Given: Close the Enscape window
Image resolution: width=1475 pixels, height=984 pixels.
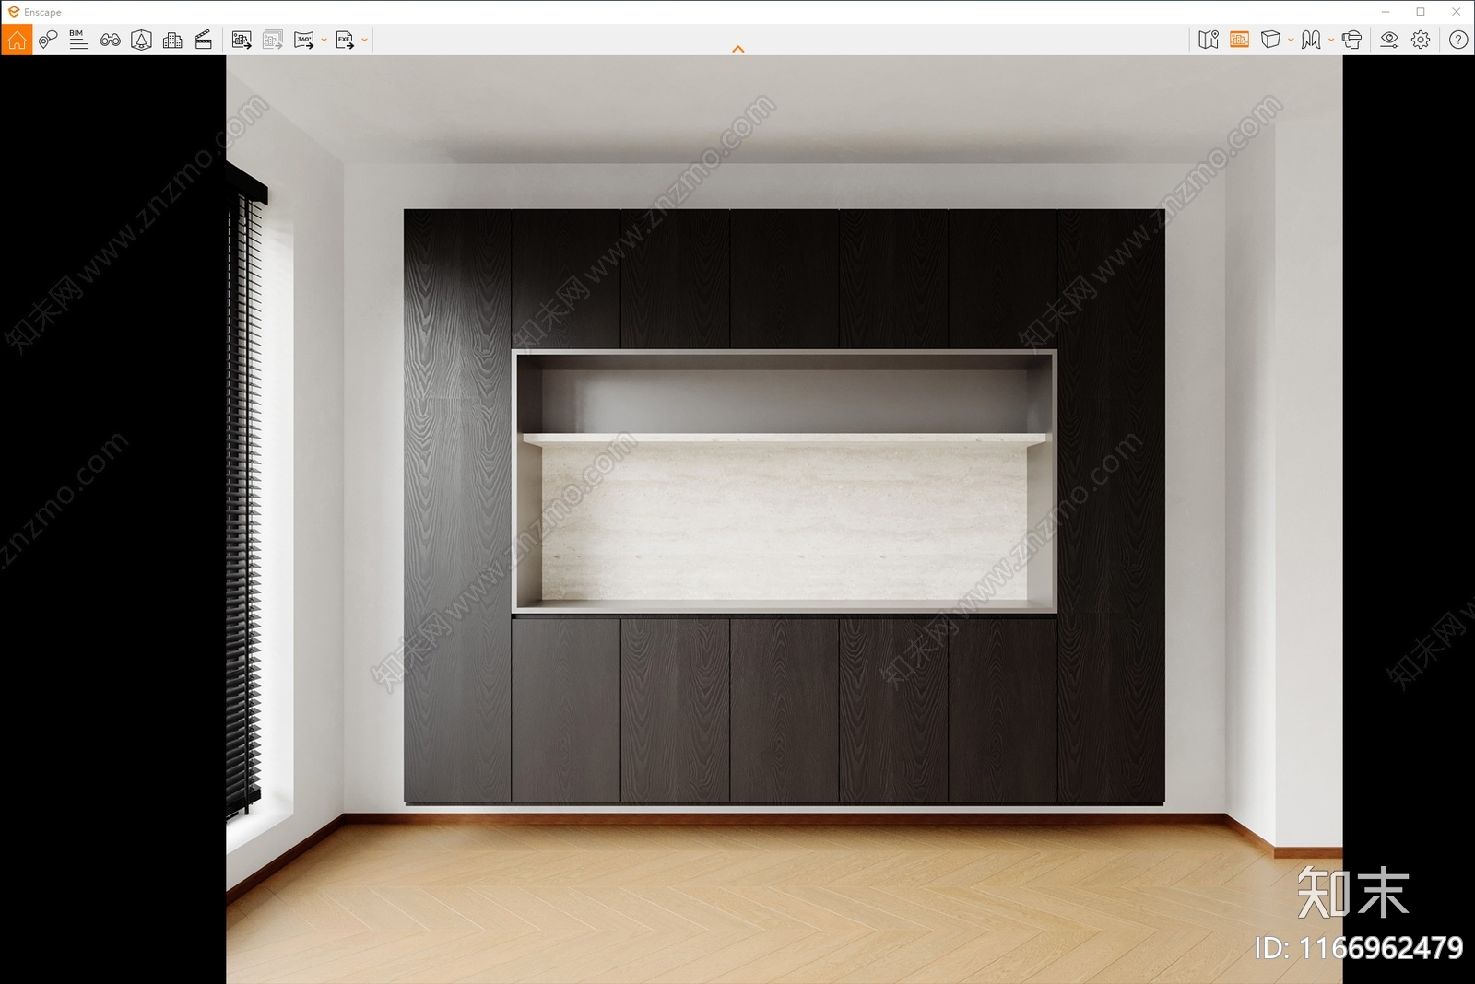Looking at the screenshot, I should [1457, 12].
